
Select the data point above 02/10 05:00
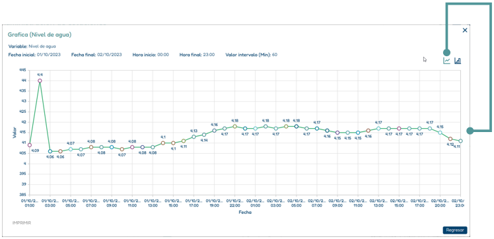296,126
